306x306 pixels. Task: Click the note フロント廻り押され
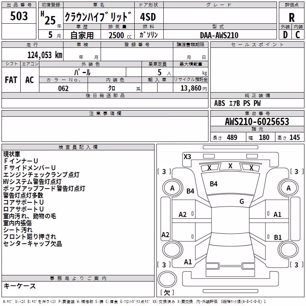click(30, 237)
